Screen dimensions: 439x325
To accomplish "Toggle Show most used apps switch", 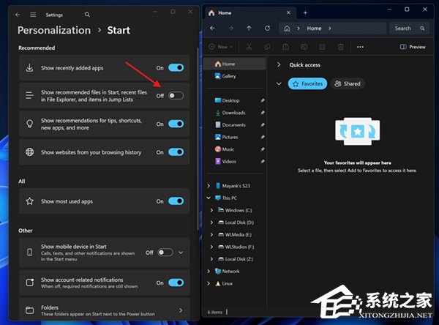I will point(176,201).
